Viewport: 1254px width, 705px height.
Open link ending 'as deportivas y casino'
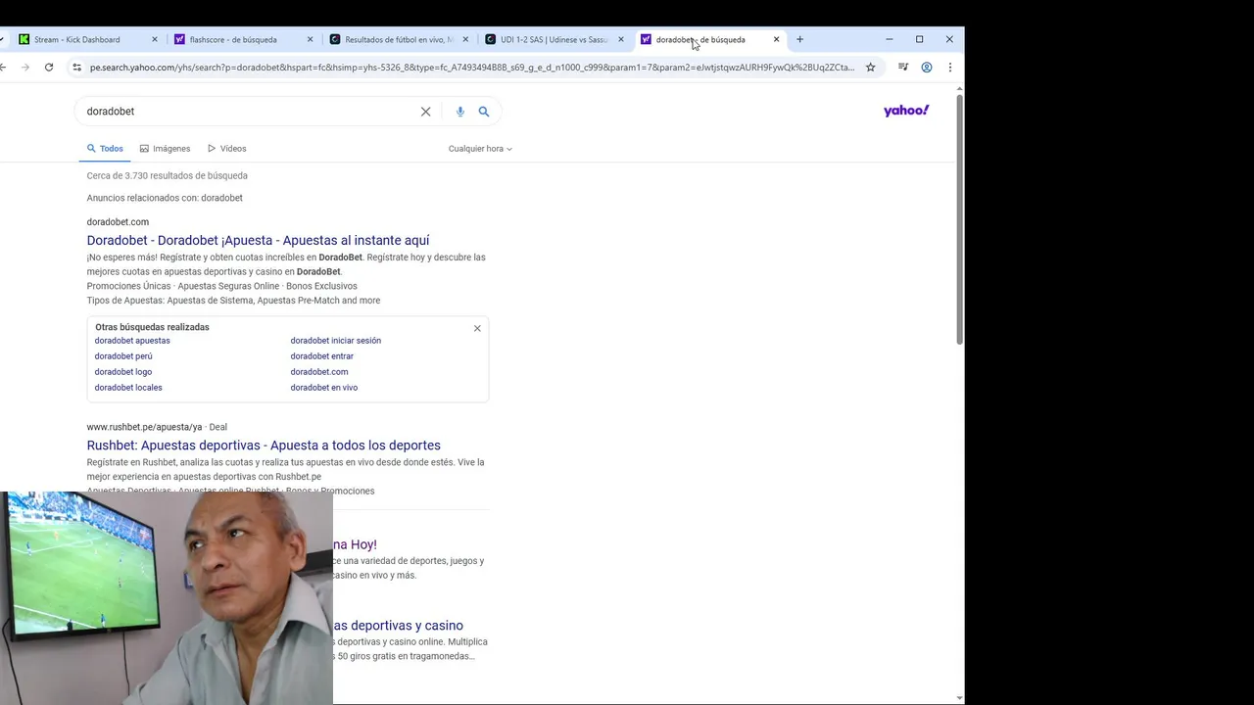(398, 626)
